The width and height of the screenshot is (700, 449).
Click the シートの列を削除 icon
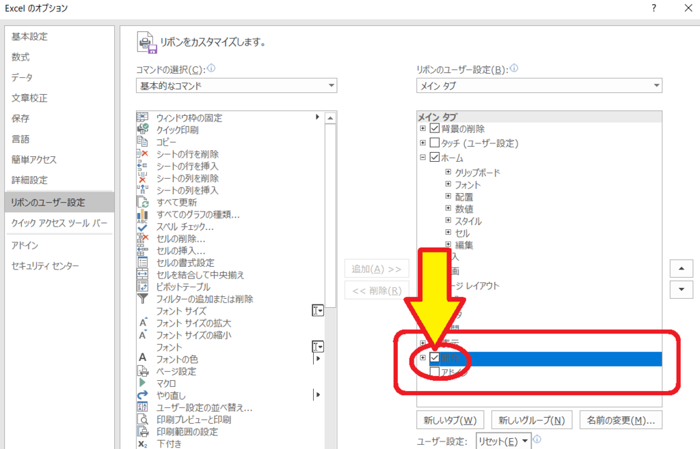(x=142, y=177)
